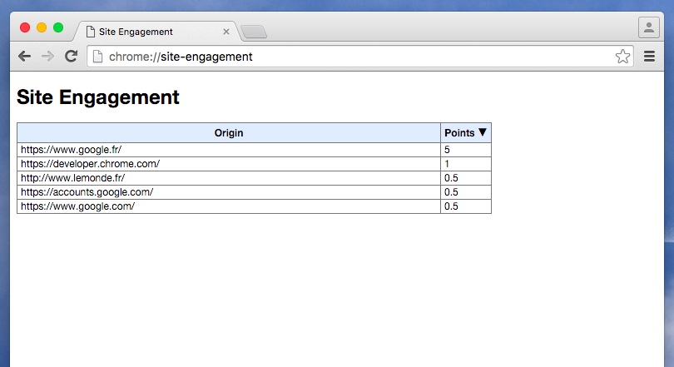Click the 0.5 points for www.google.com
This screenshot has height=367, width=674.
click(x=465, y=206)
